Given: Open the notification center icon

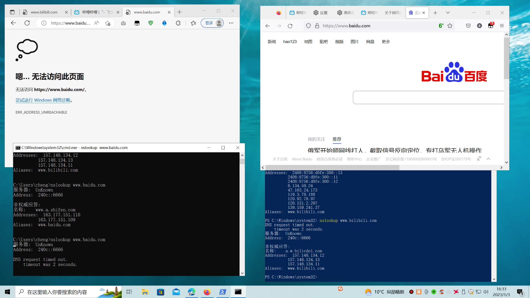Looking at the screenshot, I should pyautogui.click(x=520, y=292).
